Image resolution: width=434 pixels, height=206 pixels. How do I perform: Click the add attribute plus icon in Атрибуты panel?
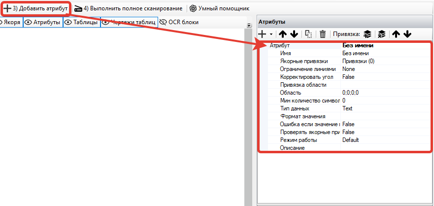[263, 34]
